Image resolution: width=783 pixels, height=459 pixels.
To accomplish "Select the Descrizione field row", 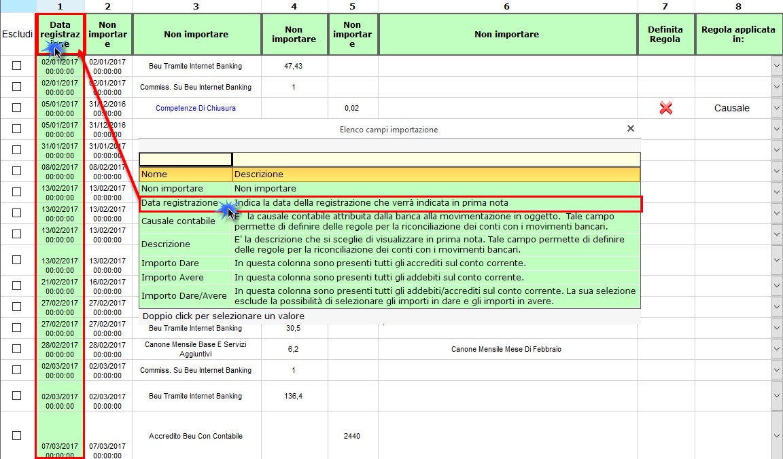I will coord(389,244).
